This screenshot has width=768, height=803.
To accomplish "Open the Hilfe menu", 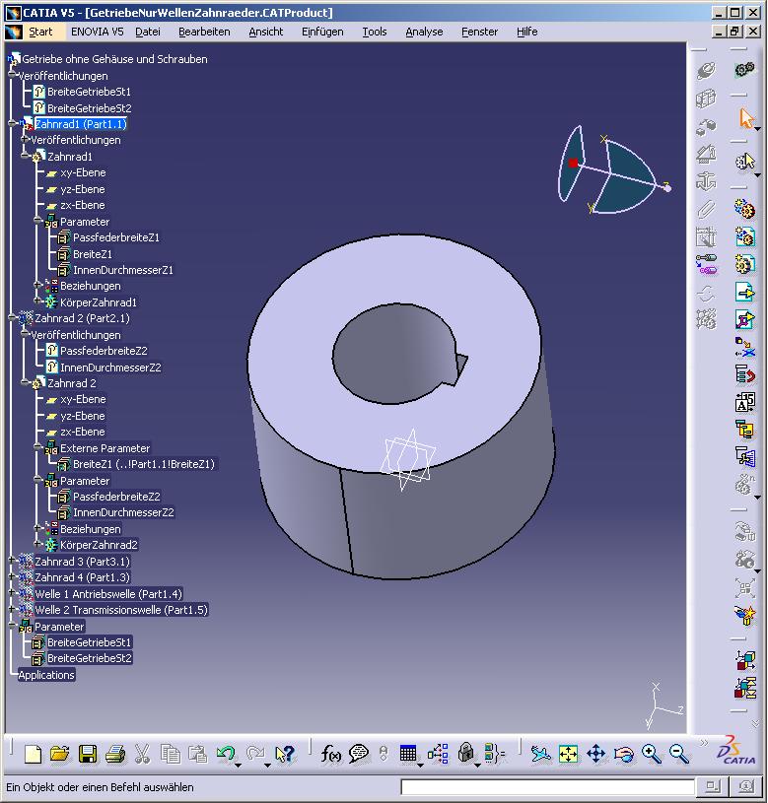I will point(526,32).
